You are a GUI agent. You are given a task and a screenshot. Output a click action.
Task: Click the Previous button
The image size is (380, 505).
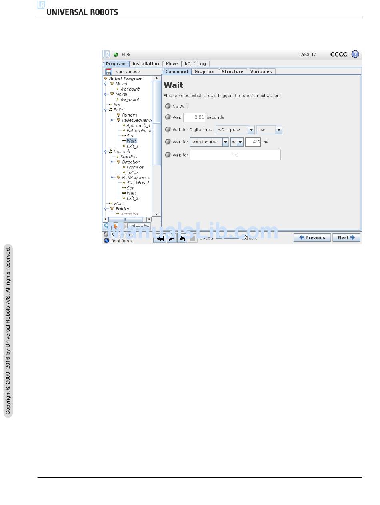pos(312,238)
